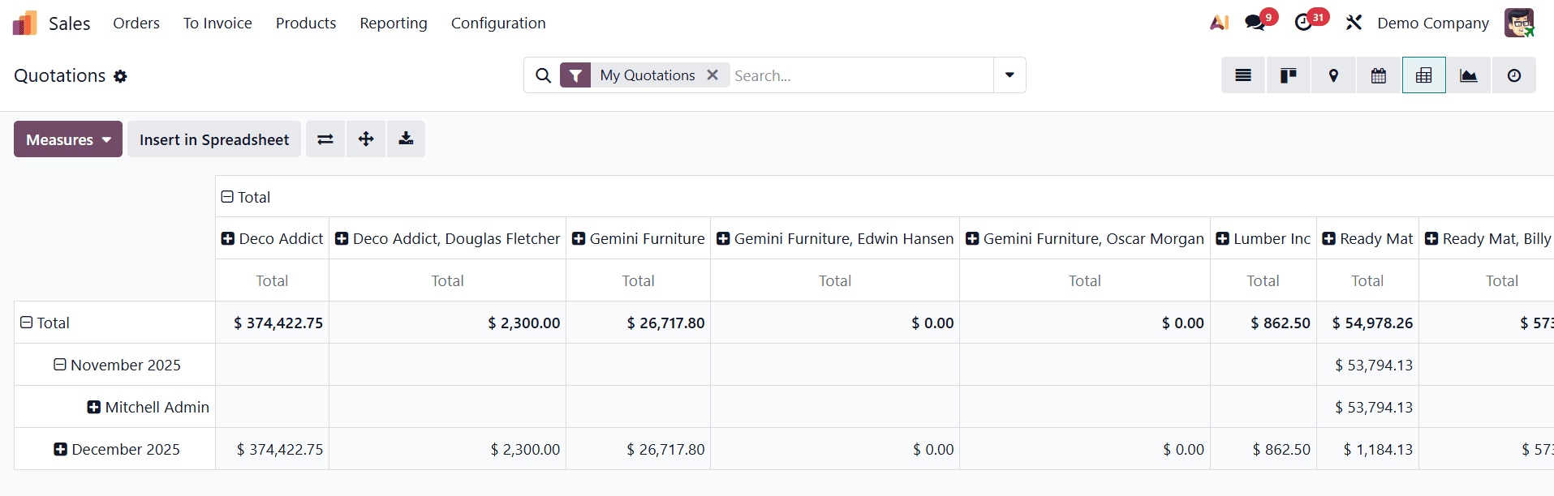Sort by Total under Lumber Inc
The width and height of the screenshot is (1554, 496).
click(1263, 280)
